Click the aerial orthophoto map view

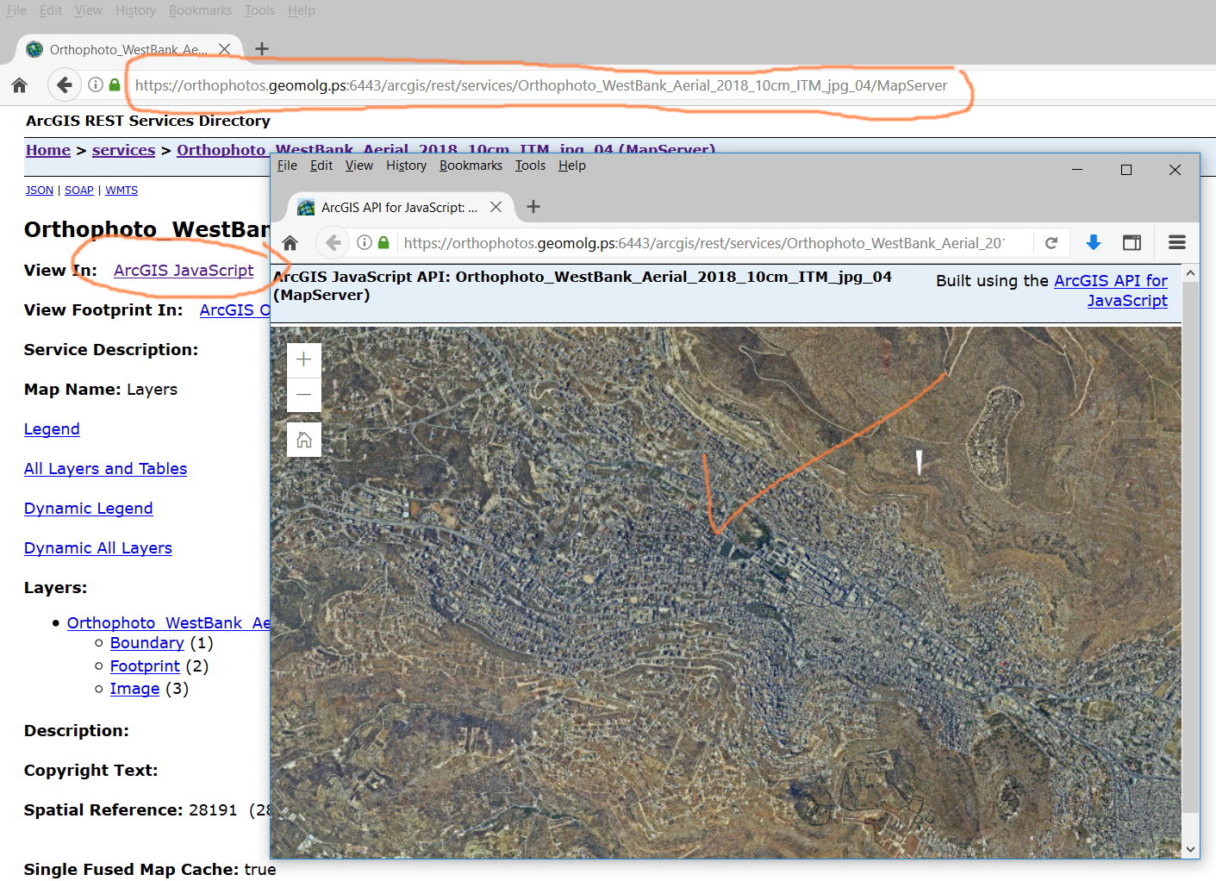[x=726, y=591]
